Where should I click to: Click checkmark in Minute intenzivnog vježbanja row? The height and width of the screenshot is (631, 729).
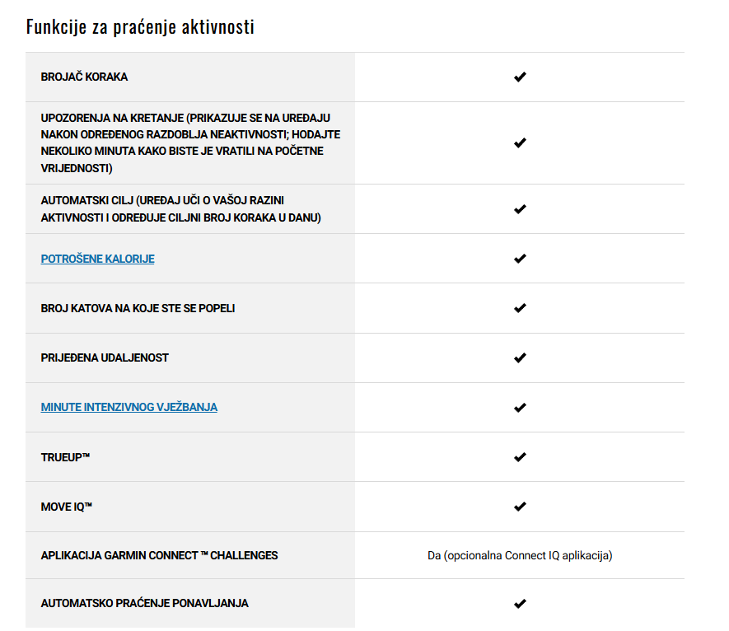[520, 407]
